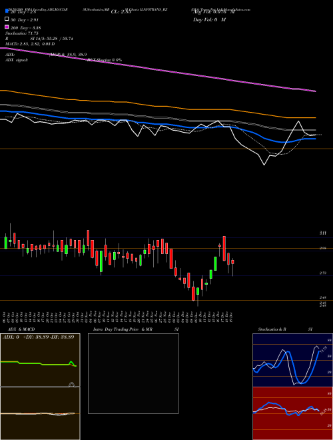The height and width of the screenshot is (440, 333).
Task: Click the 'Avg Vol: 0.076 M' text
Action: tap(214, 12)
